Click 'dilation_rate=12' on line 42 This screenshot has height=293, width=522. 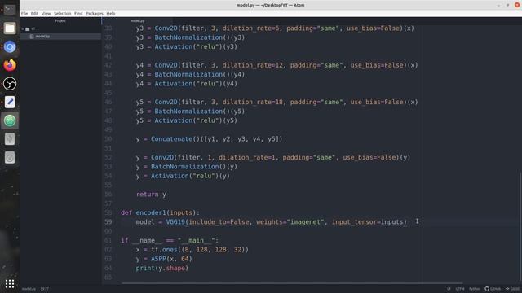pos(253,65)
